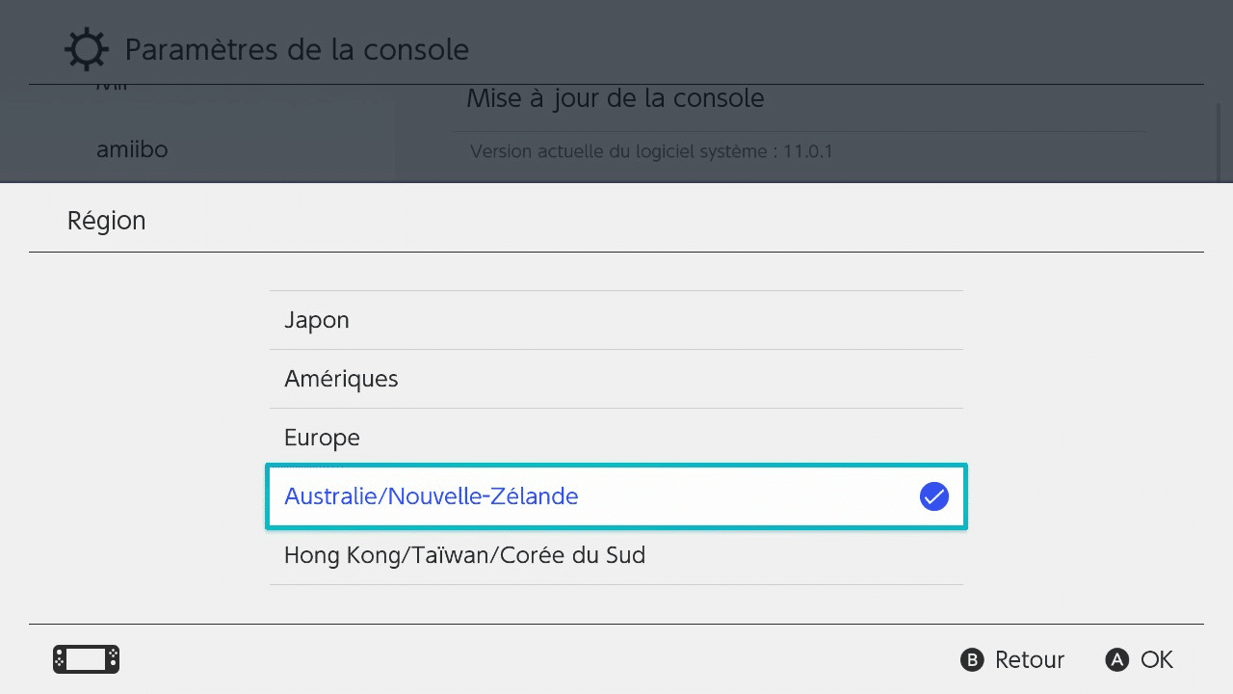Choose the Amériques region option

(x=616, y=379)
